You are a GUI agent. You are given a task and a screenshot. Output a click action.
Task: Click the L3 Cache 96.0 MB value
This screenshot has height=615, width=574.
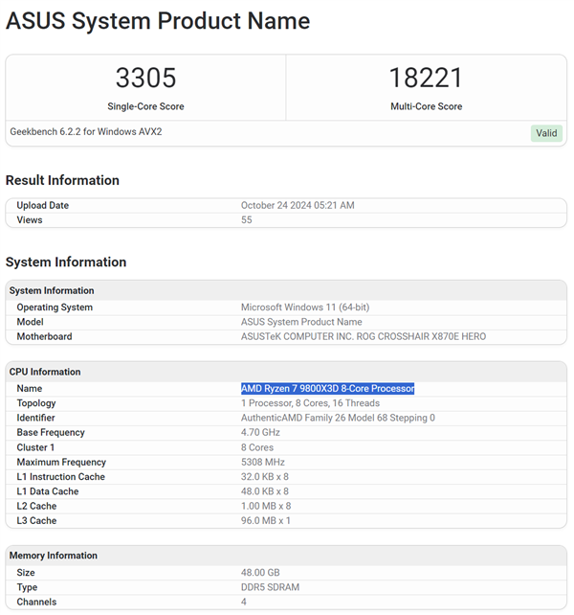coord(266,520)
